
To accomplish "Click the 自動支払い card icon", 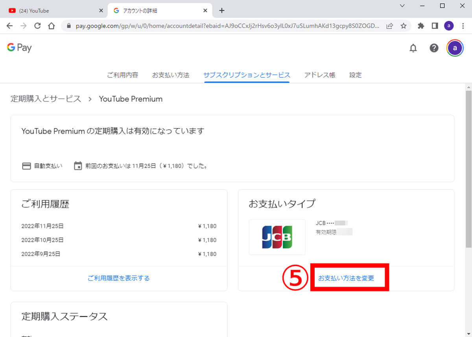I will click(26, 166).
